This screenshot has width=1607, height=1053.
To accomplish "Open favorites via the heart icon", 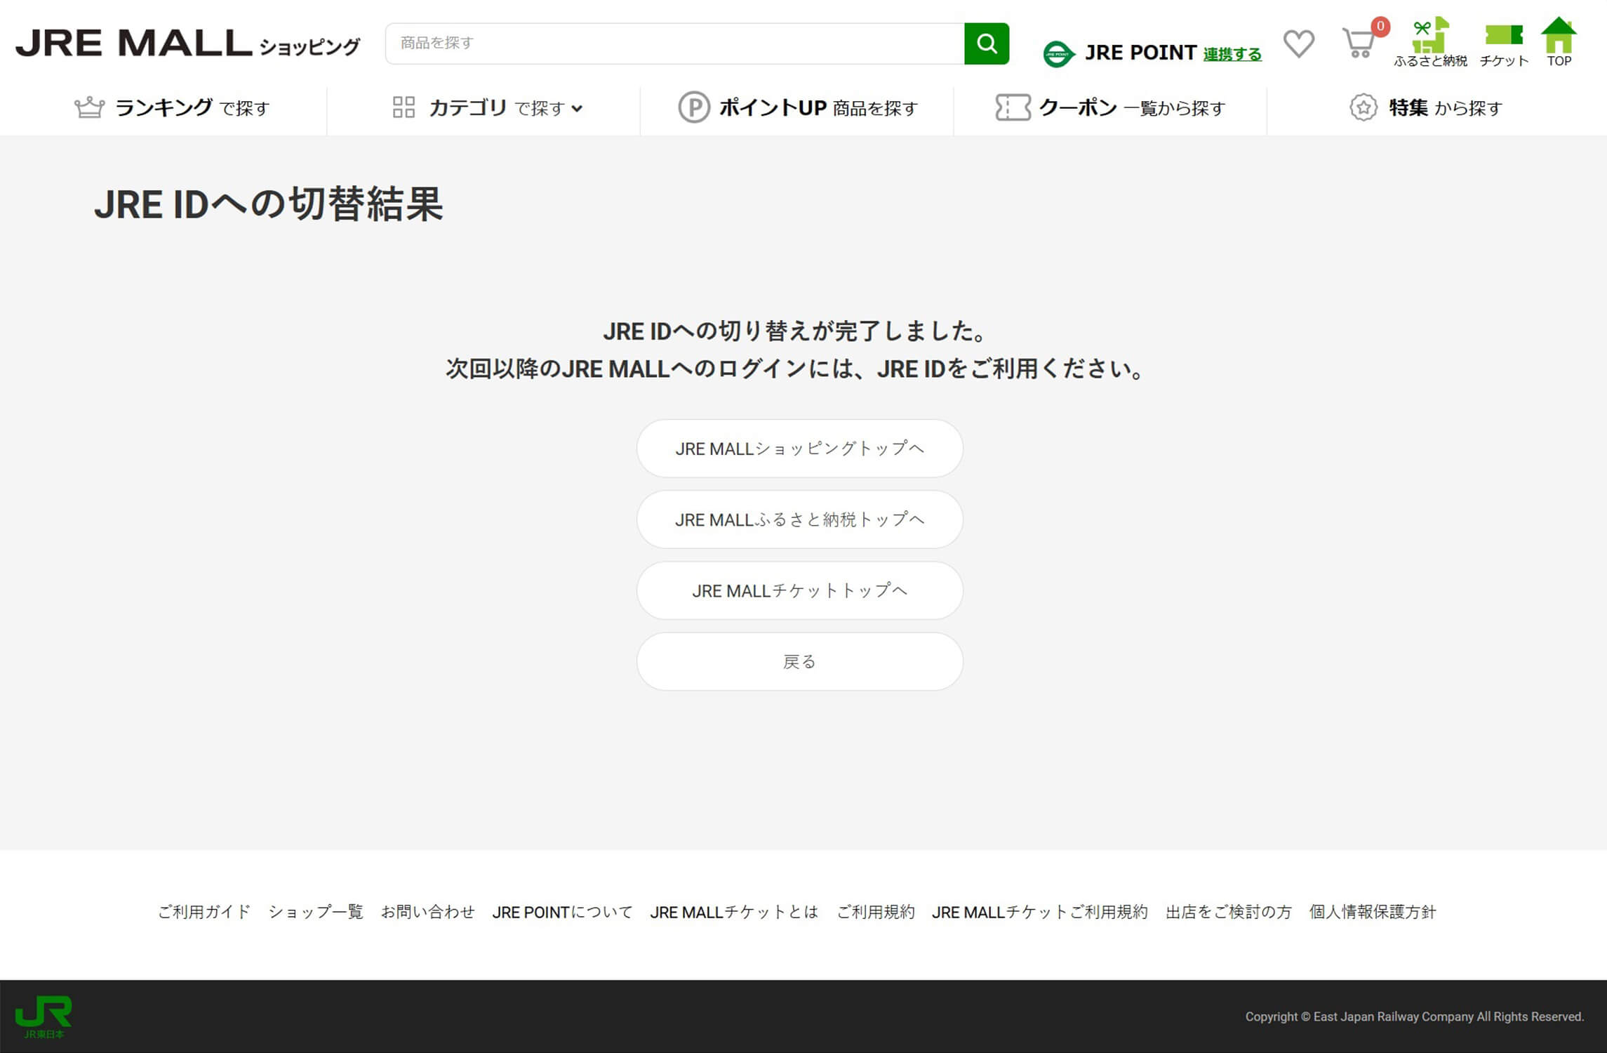I will point(1298,44).
